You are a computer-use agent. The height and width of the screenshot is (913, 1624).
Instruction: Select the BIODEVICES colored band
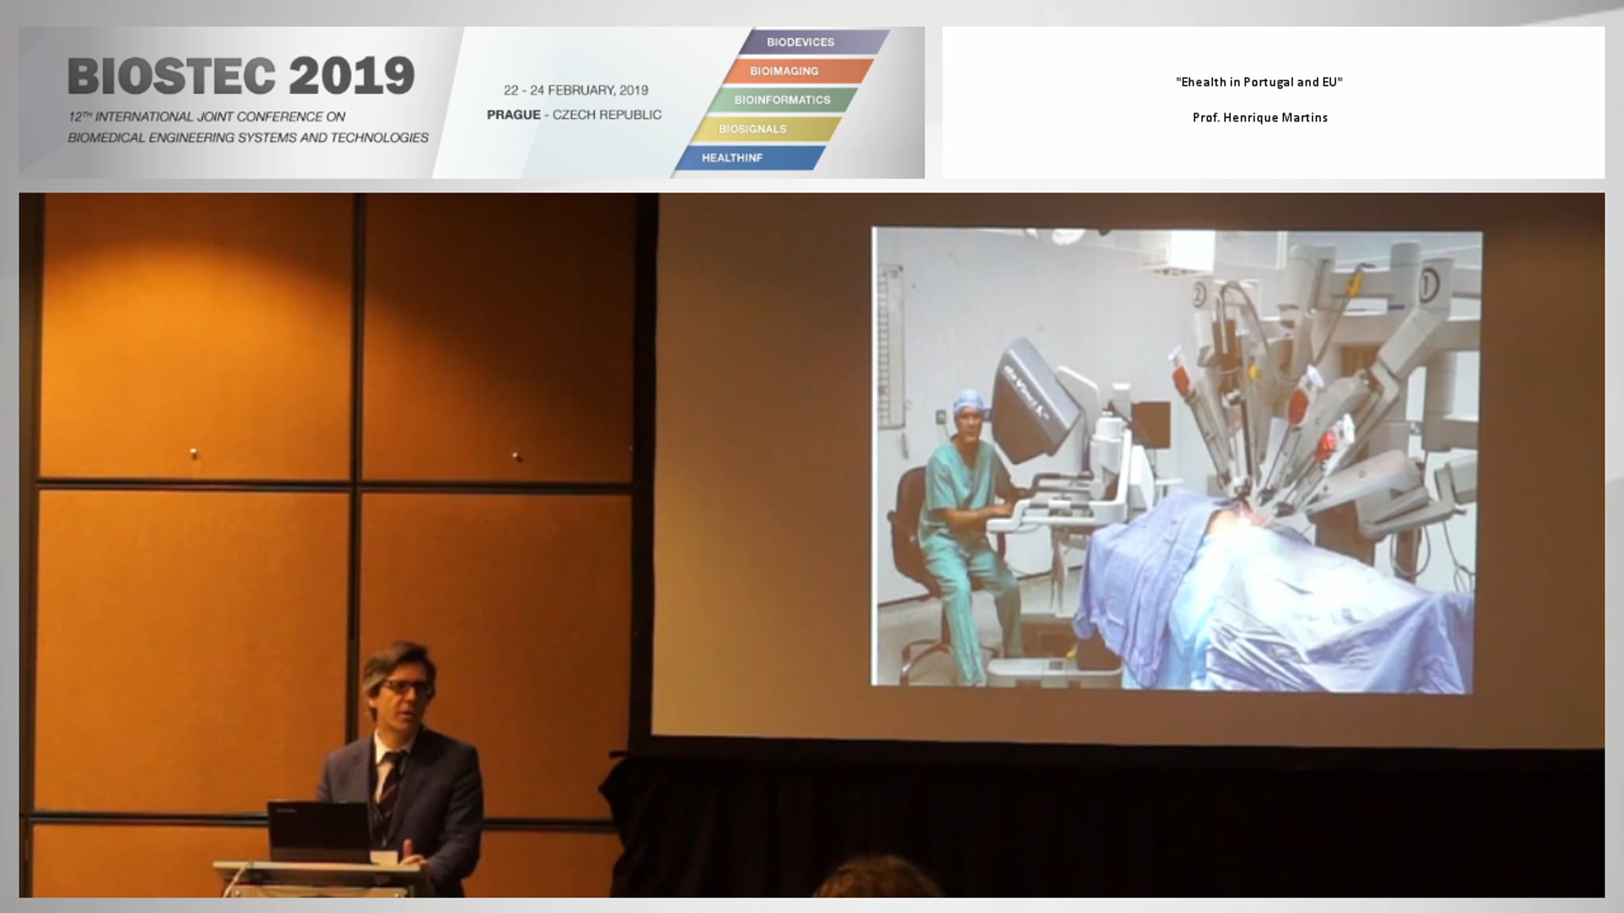pyautogui.click(x=800, y=42)
